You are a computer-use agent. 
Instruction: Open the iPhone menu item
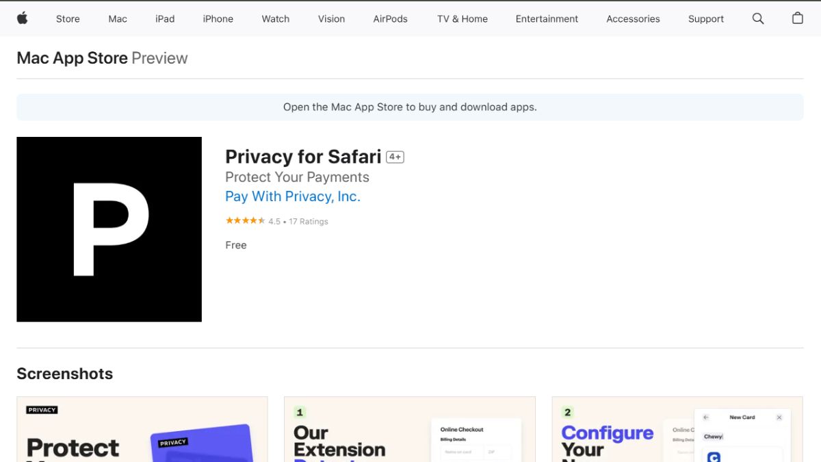(218, 18)
